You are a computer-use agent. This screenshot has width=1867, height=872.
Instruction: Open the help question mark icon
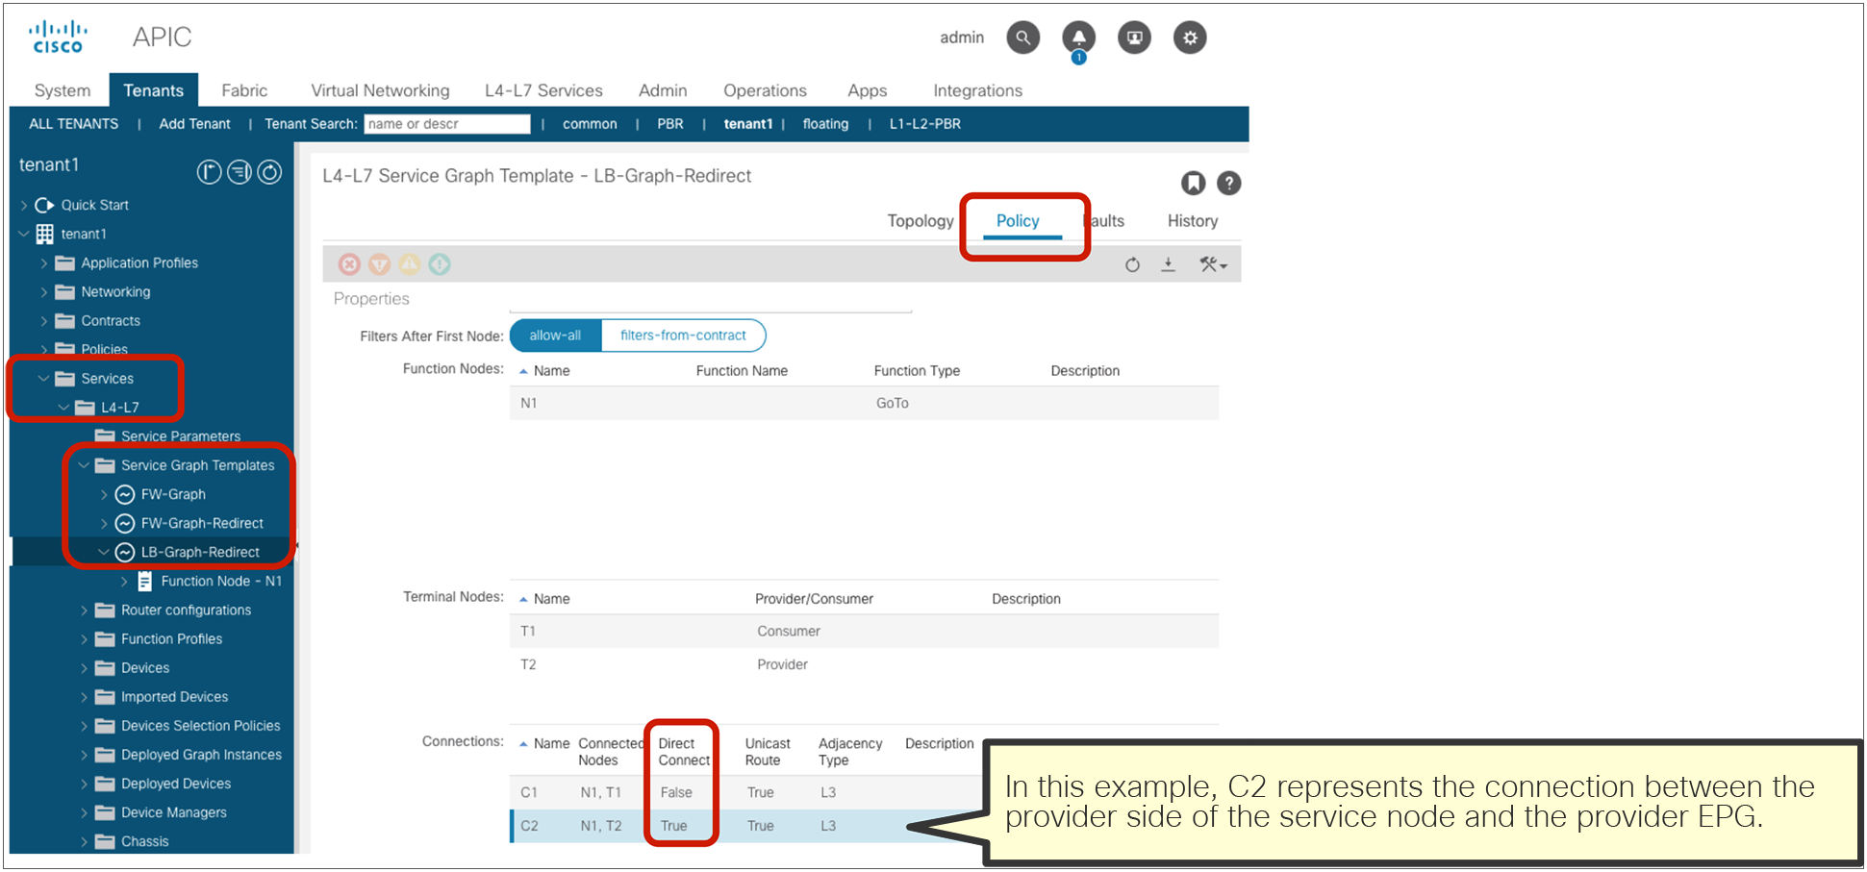1229,183
